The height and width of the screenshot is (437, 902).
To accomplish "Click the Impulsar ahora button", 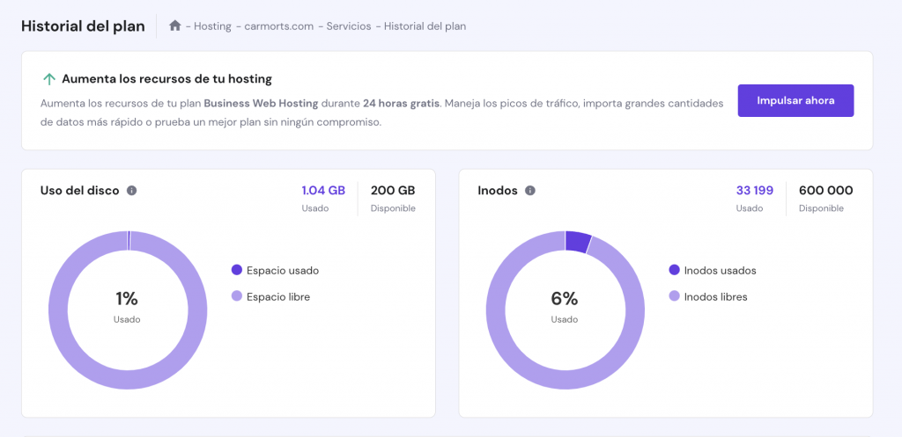I will tap(795, 101).
